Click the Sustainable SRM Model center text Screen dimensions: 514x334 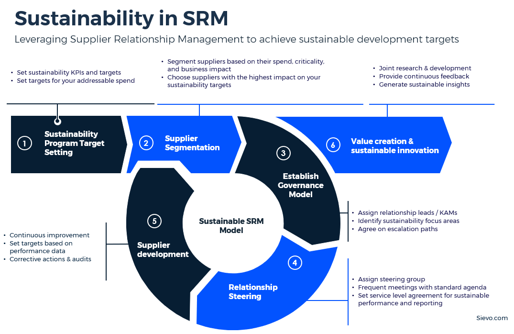231,226
